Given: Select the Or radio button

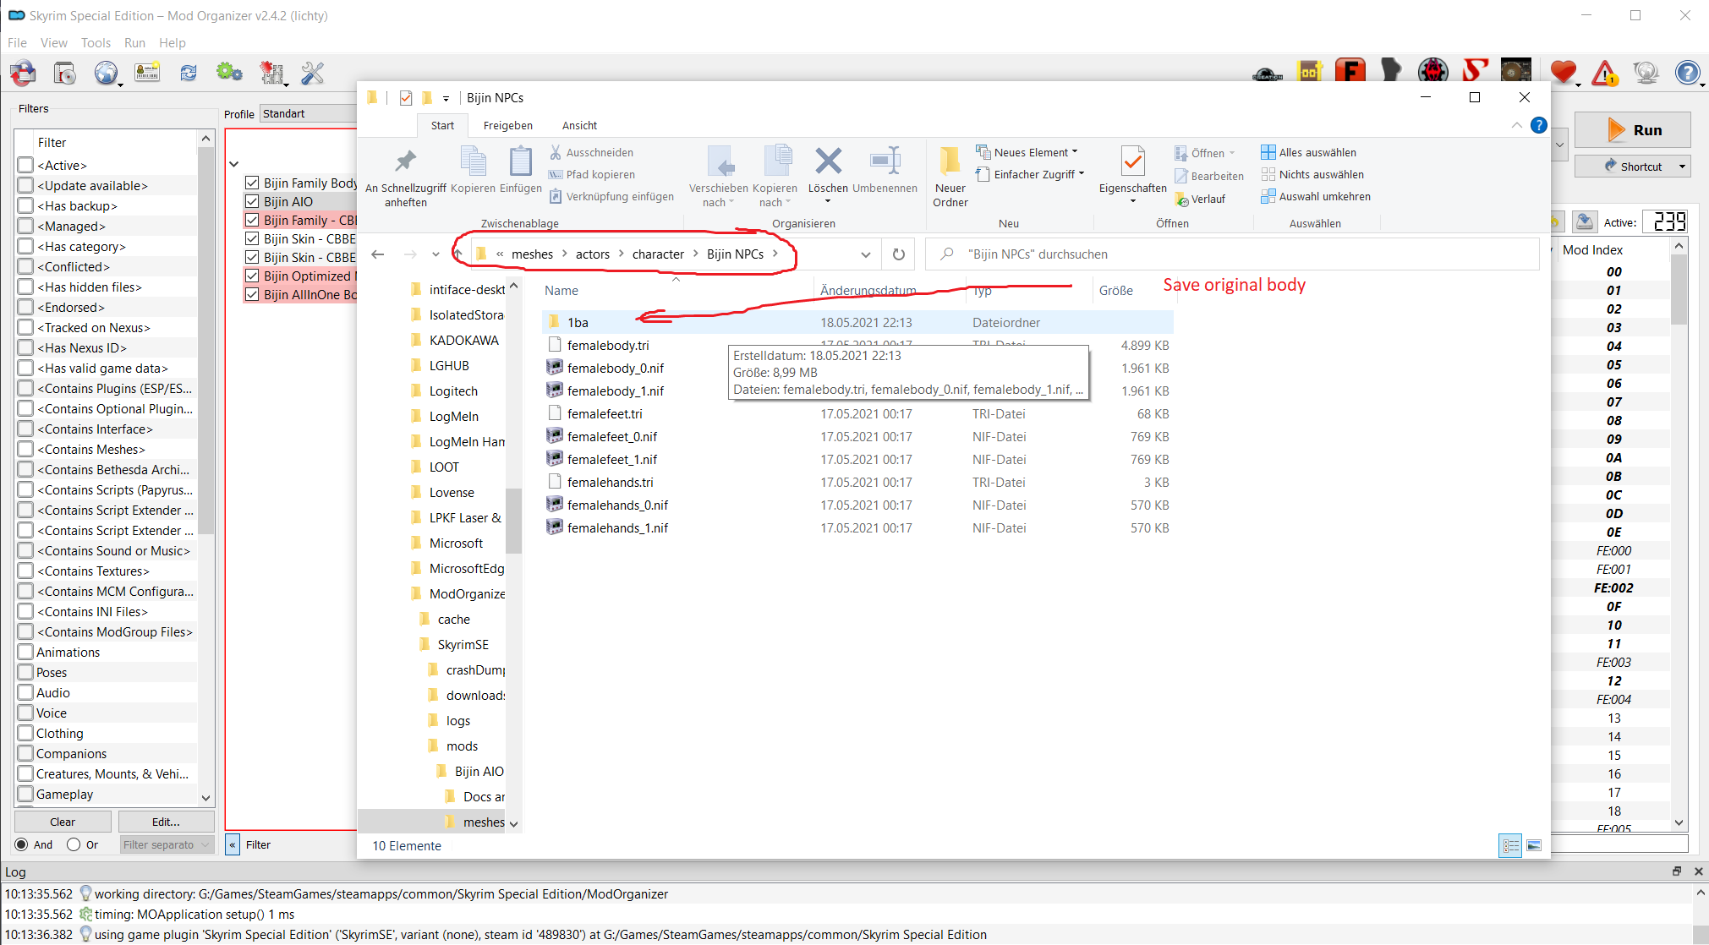Looking at the screenshot, I should click(x=74, y=844).
